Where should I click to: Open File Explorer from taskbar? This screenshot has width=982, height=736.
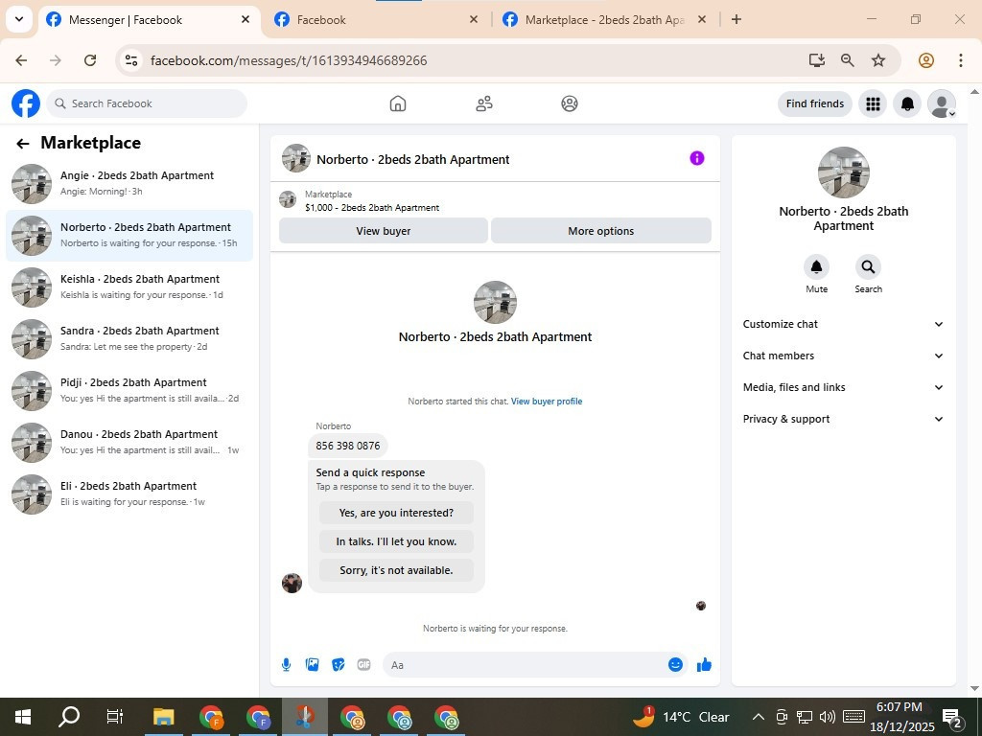[163, 717]
